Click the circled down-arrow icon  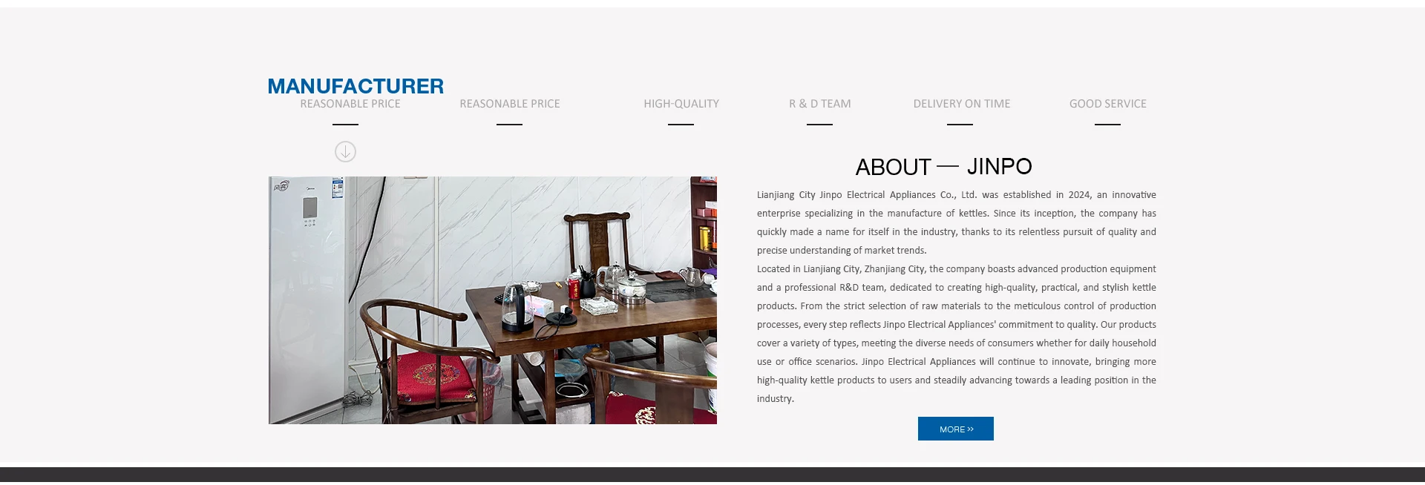(345, 152)
